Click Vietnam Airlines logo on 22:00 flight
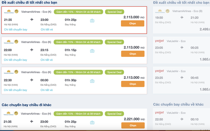Viewport: 210px width, 131px height. coord(11,42)
